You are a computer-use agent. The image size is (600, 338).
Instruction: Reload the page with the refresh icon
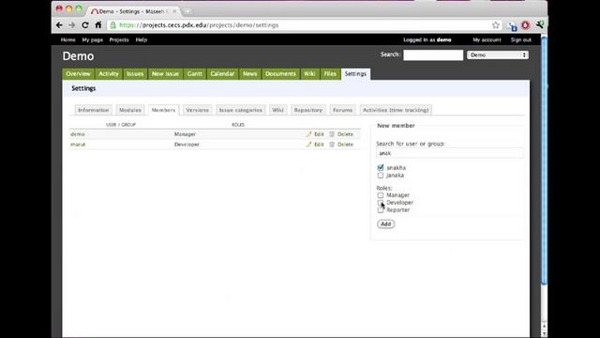coord(85,25)
